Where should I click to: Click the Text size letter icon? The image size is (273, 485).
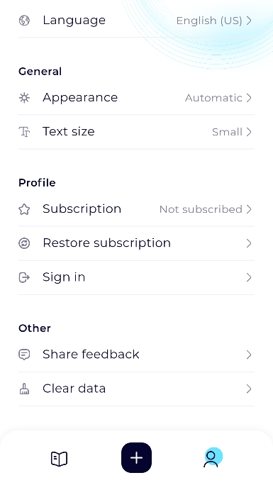tap(24, 132)
